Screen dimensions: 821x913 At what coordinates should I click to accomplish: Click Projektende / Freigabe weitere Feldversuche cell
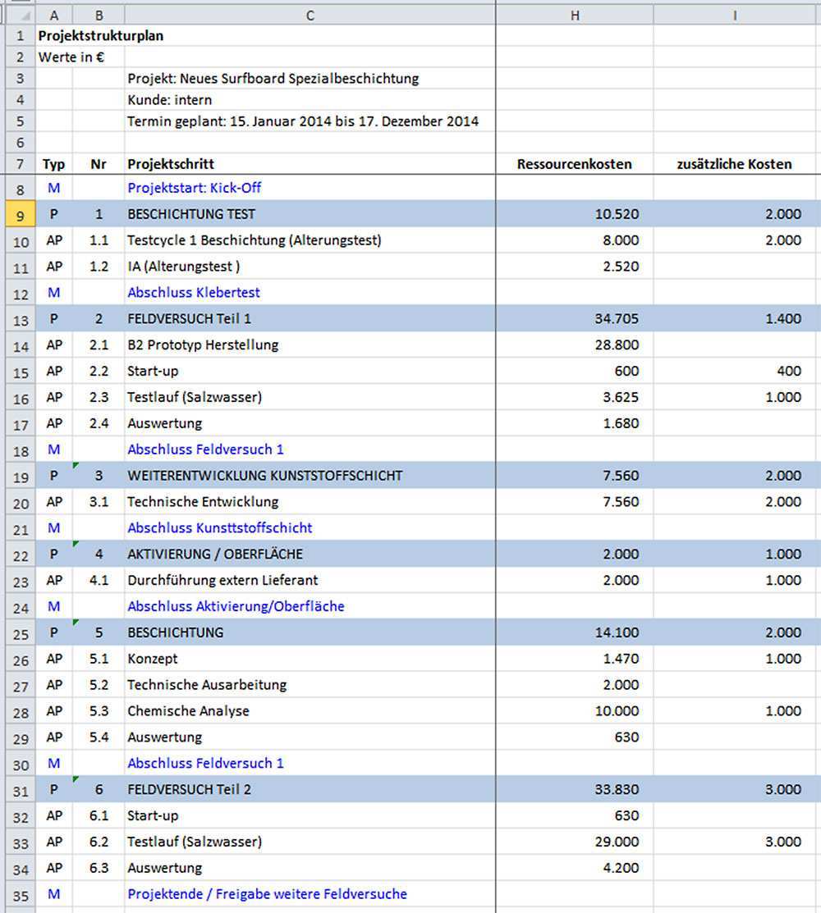267,894
